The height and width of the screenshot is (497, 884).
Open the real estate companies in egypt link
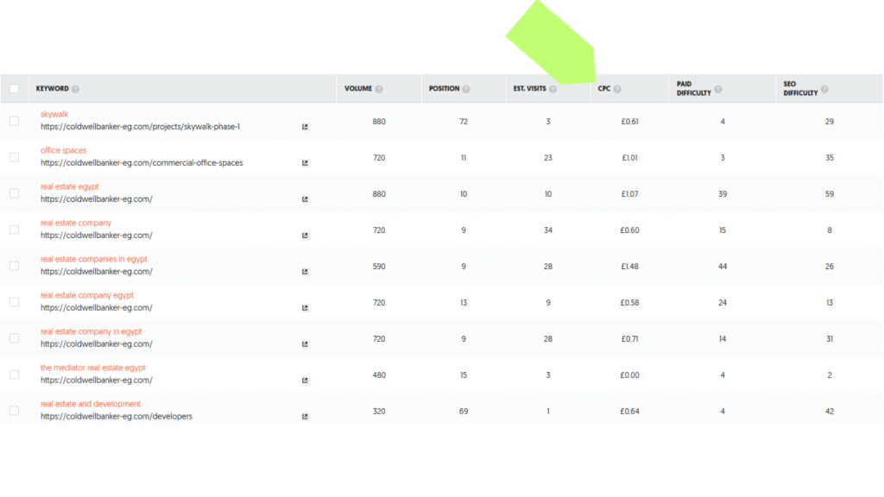93,259
